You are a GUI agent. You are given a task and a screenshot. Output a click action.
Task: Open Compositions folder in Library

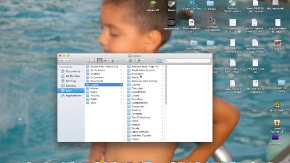[x=145, y=103]
